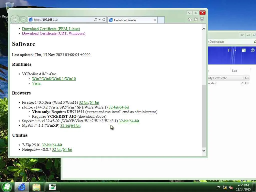Select Security Certificate 3 KB file row
This screenshot has height=192, width=256.
tap(228, 78)
